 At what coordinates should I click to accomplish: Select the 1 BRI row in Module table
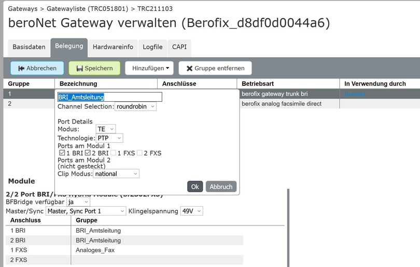[x=124, y=231]
